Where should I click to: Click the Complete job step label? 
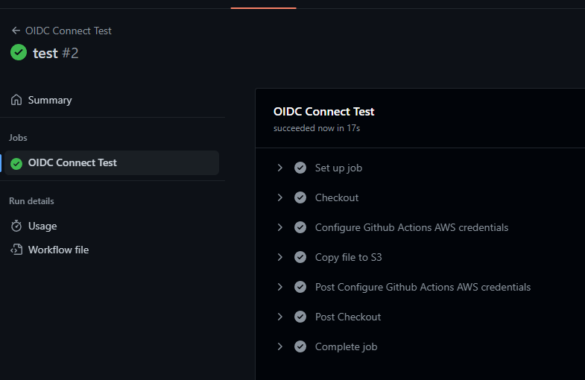point(346,347)
